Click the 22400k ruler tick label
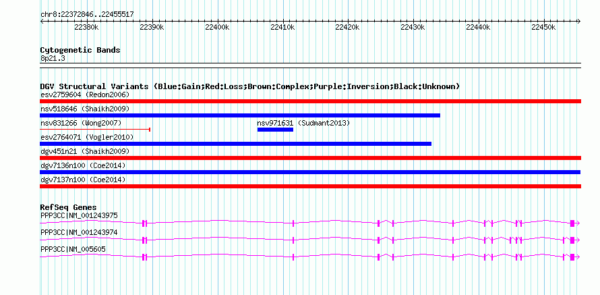 tap(217, 27)
